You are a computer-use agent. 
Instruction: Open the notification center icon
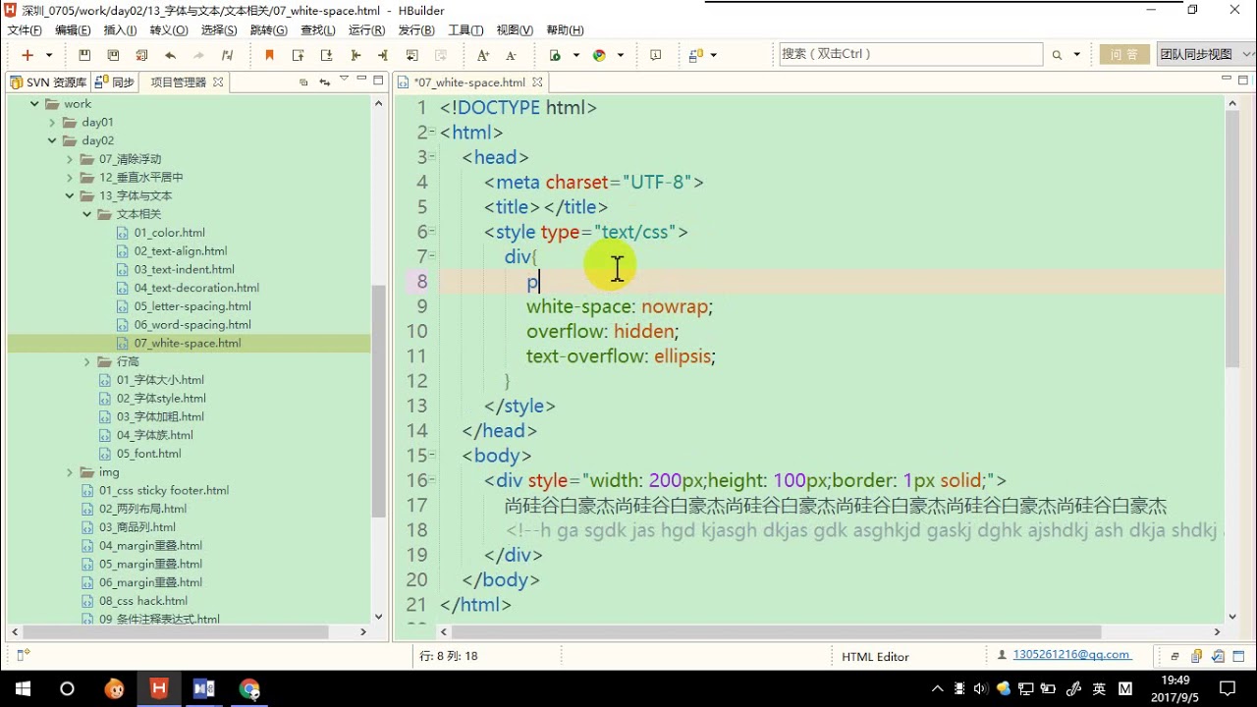tap(1226, 688)
